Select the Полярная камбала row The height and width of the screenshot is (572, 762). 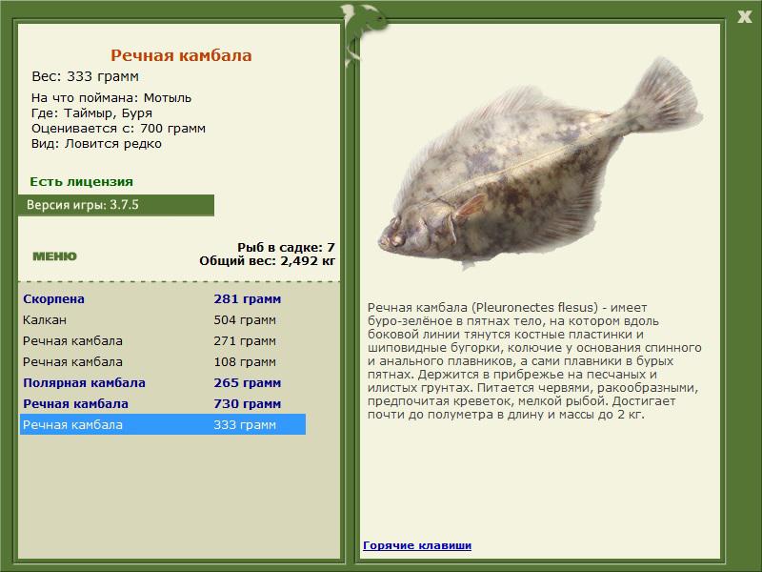click(x=162, y=382)
